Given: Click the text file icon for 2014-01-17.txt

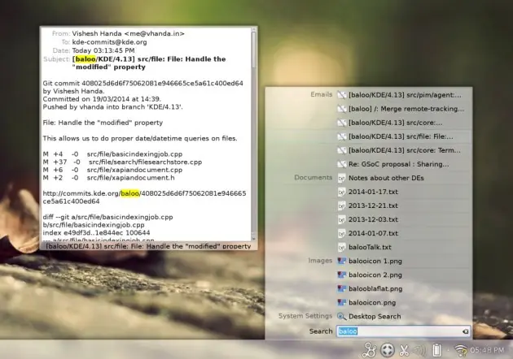Looking at the screenshot, I should pyautogui.click(x=341, y=192).
